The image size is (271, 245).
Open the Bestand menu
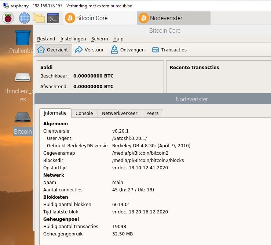pos(46,39)
